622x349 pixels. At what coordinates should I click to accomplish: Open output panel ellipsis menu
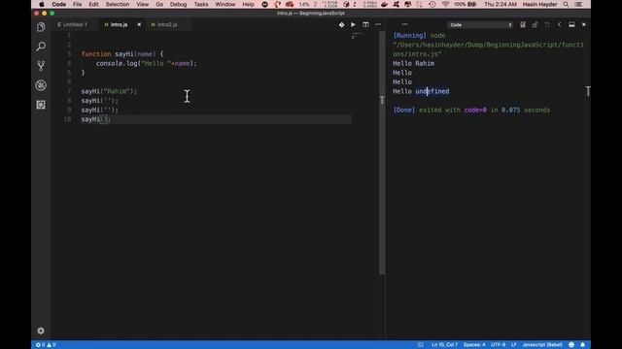pyautogui.click(x=404, y=24)
